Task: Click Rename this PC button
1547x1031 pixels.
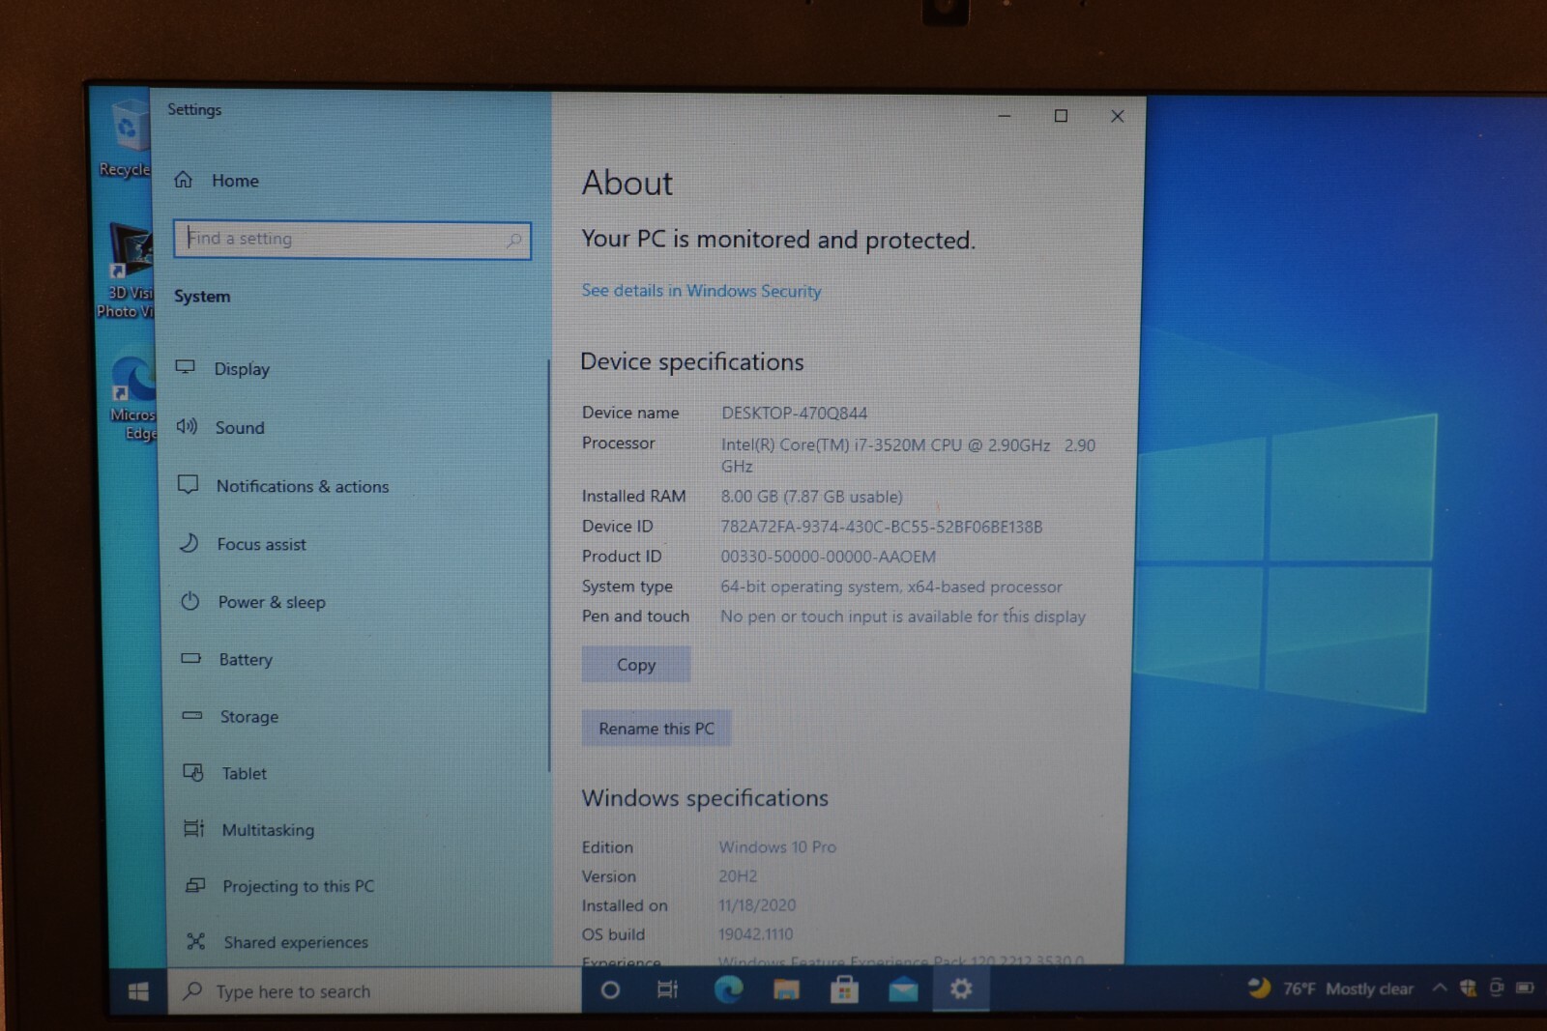Action: (657, 729)
